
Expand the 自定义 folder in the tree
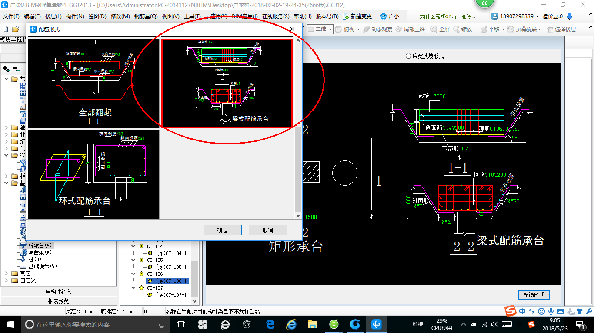[6, 281]
